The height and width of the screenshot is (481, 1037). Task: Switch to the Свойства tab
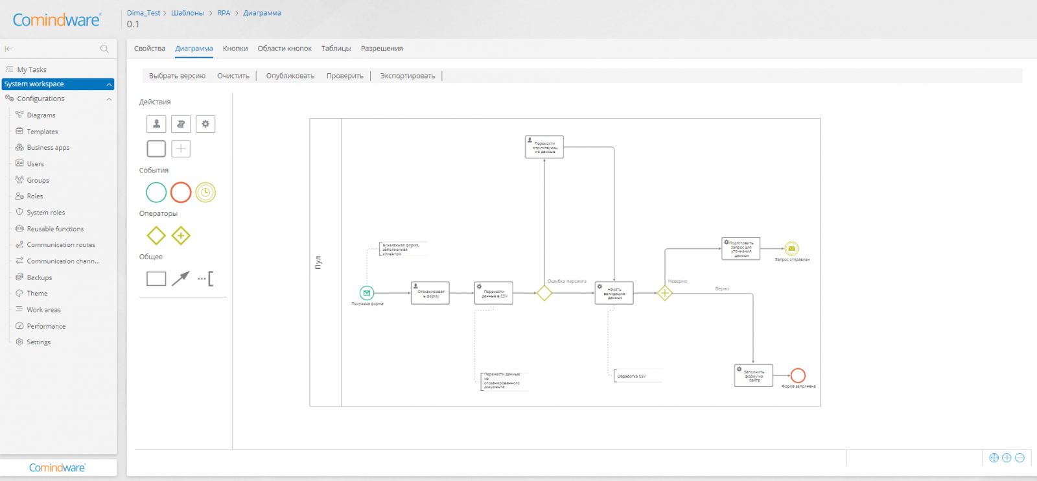tap(150, 49)
